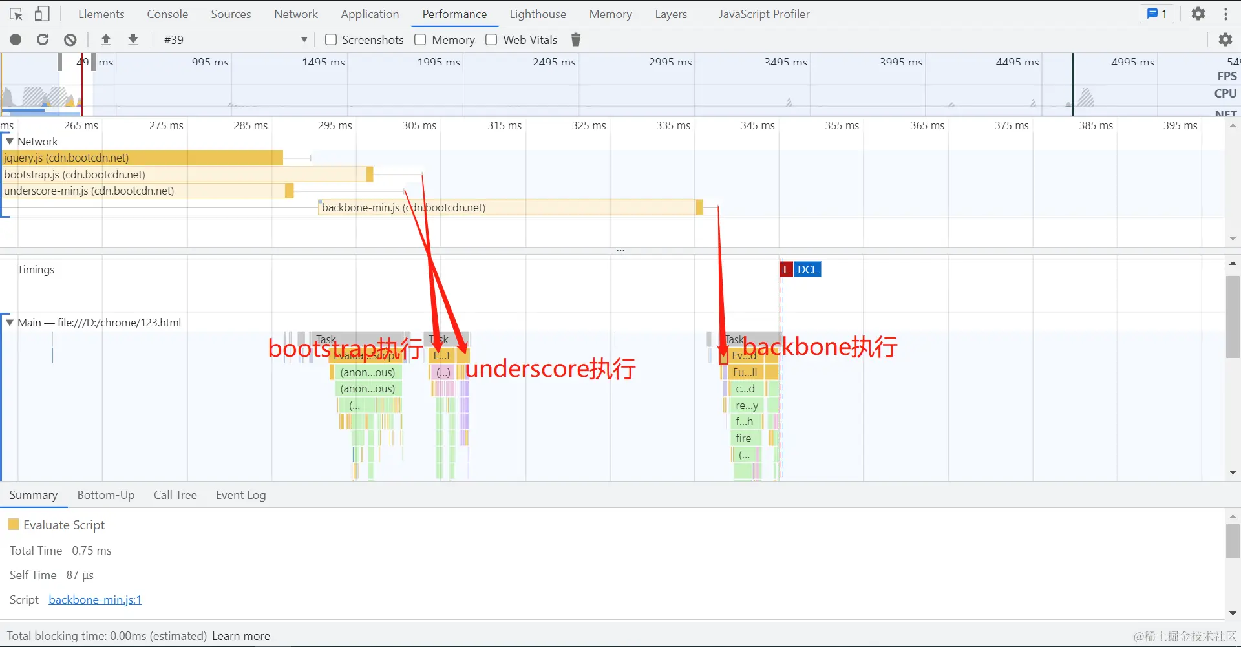This screenshot has height=647, width=1241.
Task: Go to the Sources tab
Action: [x=231, y=14]
